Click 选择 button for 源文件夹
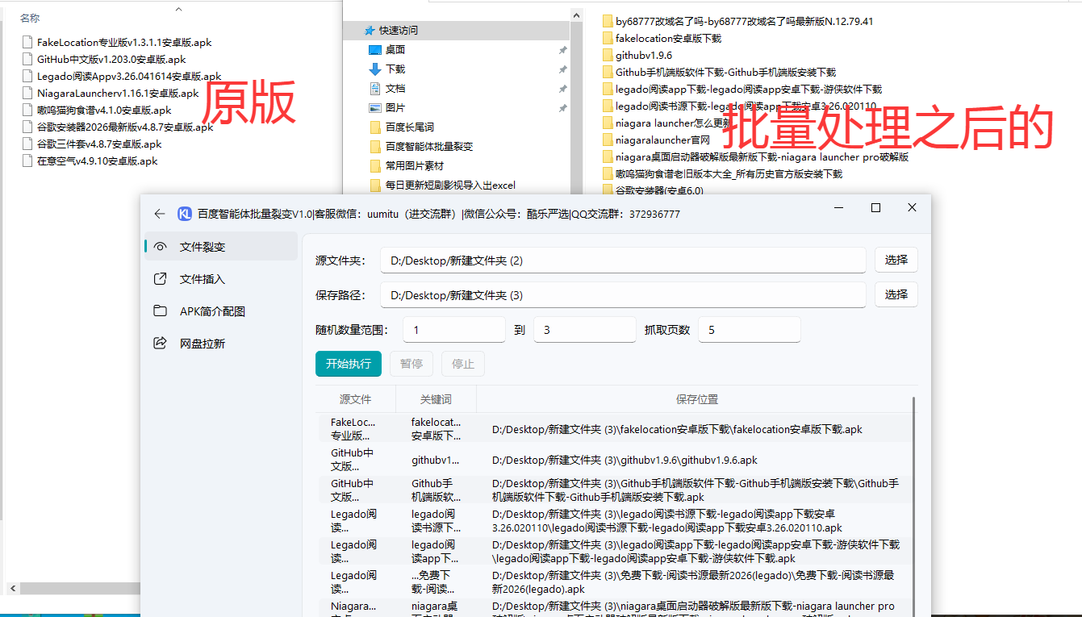 (896, 260)
